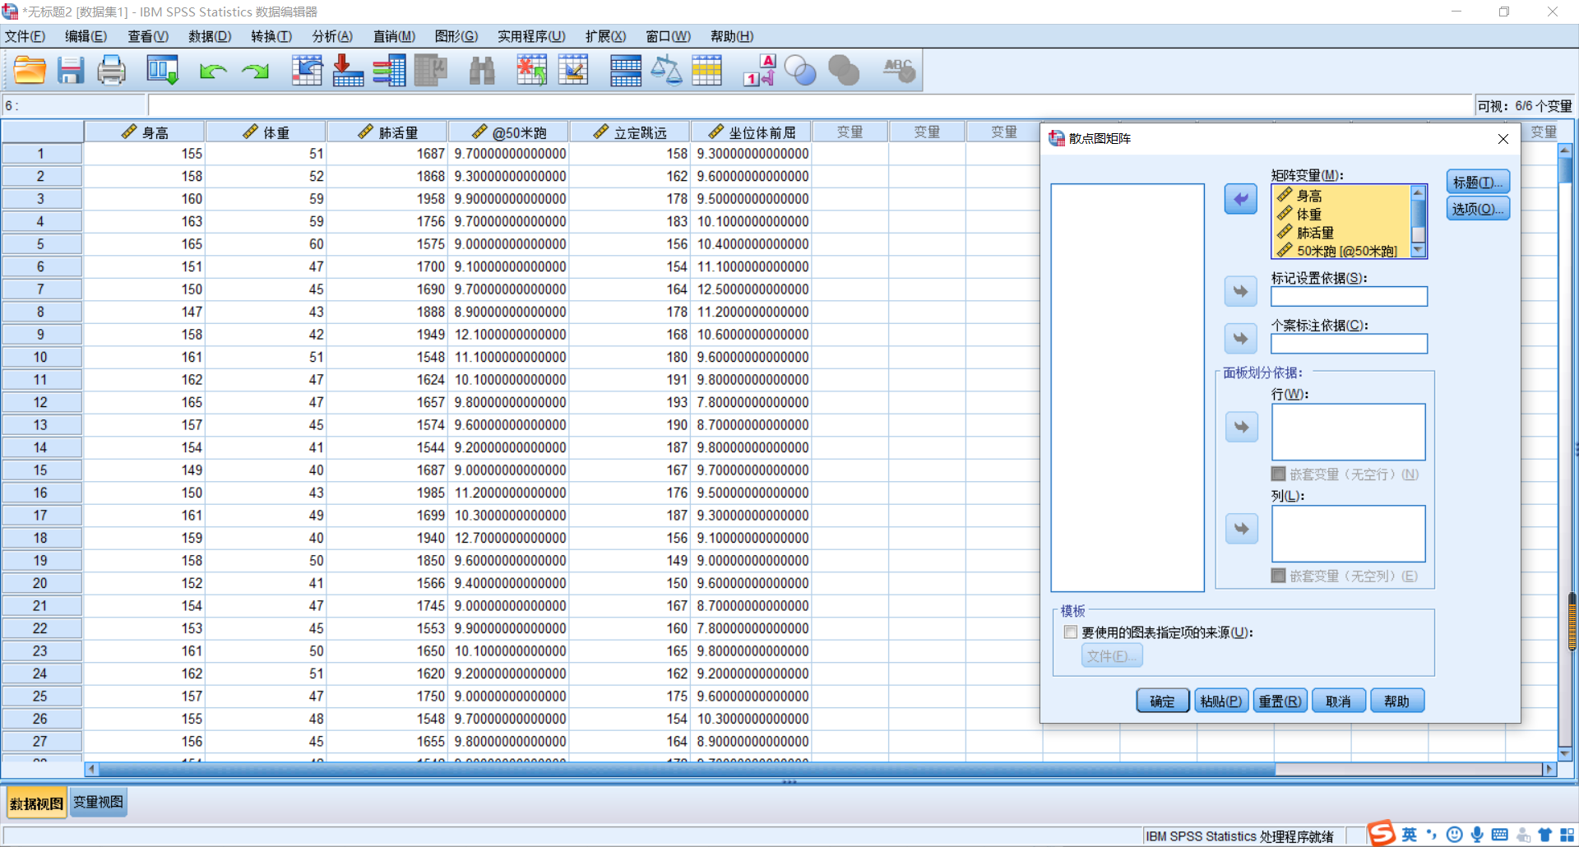Toggle the 嵌套变量（无空行） checkbox
Screen dimensions: 1579x847
[x=1278, y=474]
